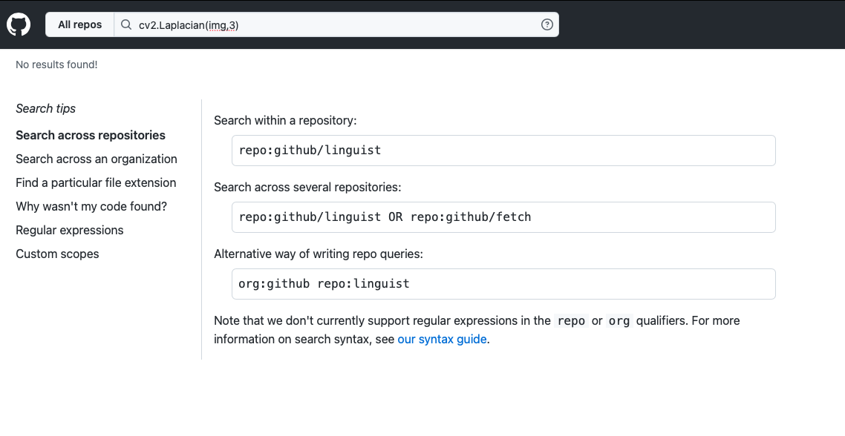845x436 pixels.
Task: Click the inline "org" qualifier label
Action: tap(619, 320)
